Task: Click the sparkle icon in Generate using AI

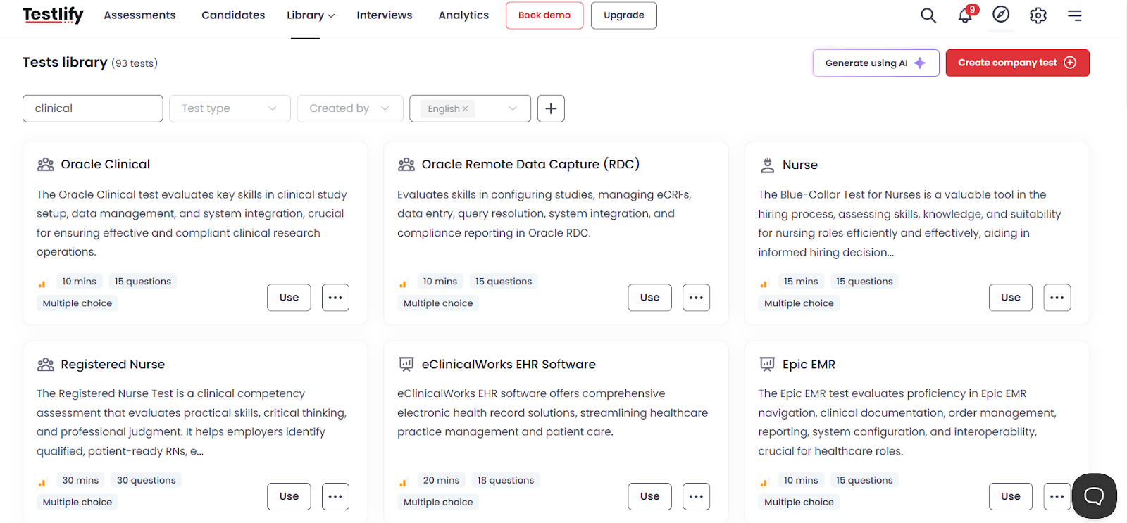Action: [920, 63]
